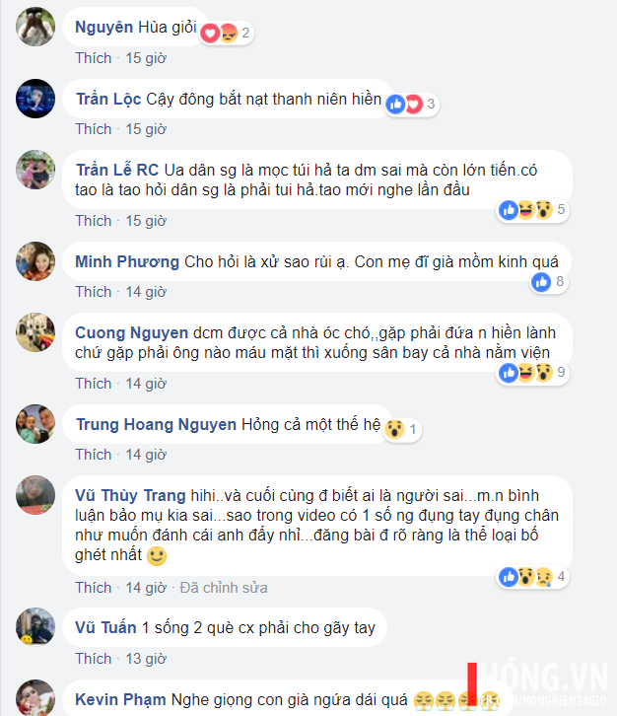Like Vũ Tuấn's comment via Thích
The width and height of the screenshot is (617, 716).
click(x=94, y=659)
